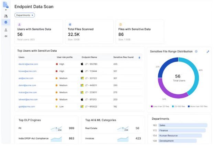Click the purple Less than 25 files legend swatch
This screenshot has width=215, height=154.
(152, 106)
